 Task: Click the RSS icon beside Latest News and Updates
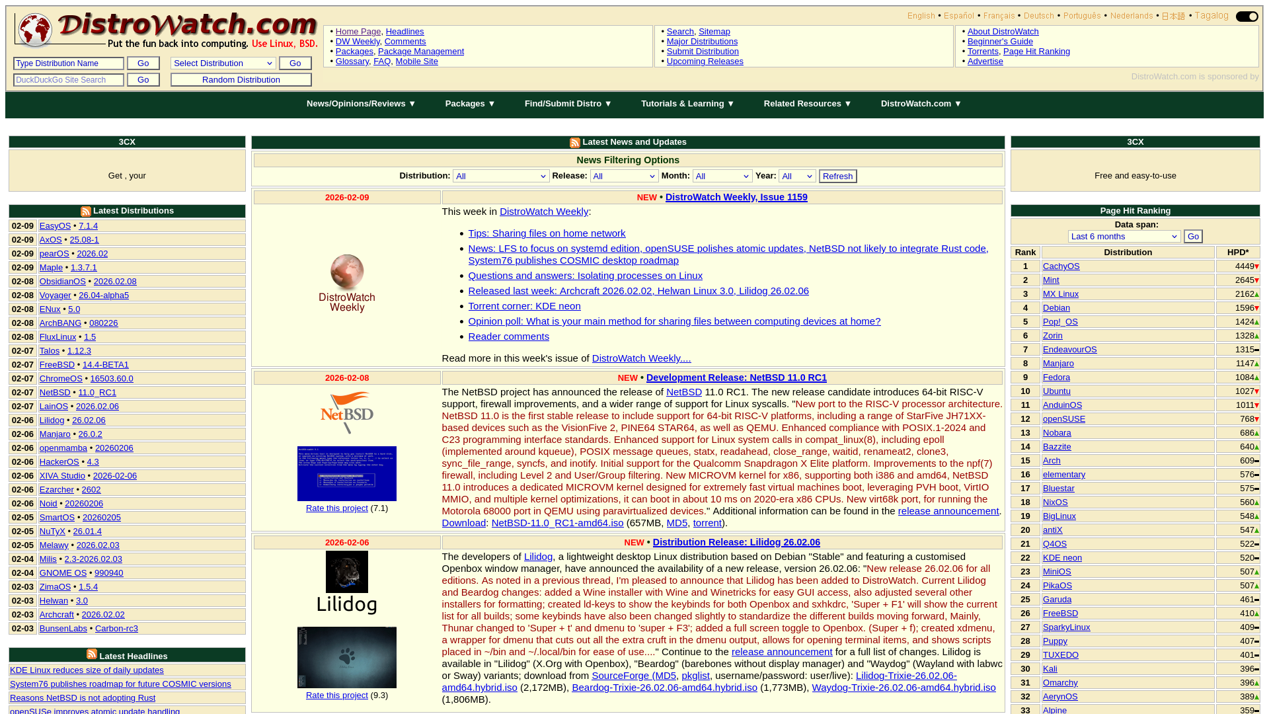(574, 142)
